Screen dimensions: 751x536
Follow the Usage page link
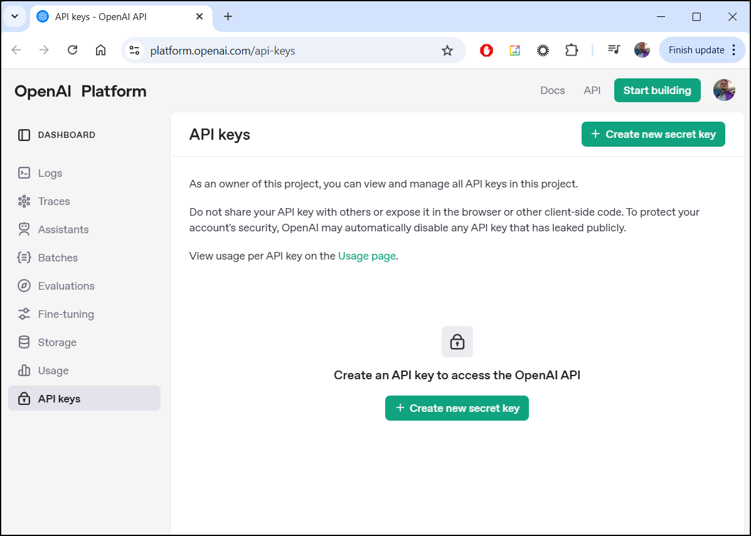pos(366,256)
